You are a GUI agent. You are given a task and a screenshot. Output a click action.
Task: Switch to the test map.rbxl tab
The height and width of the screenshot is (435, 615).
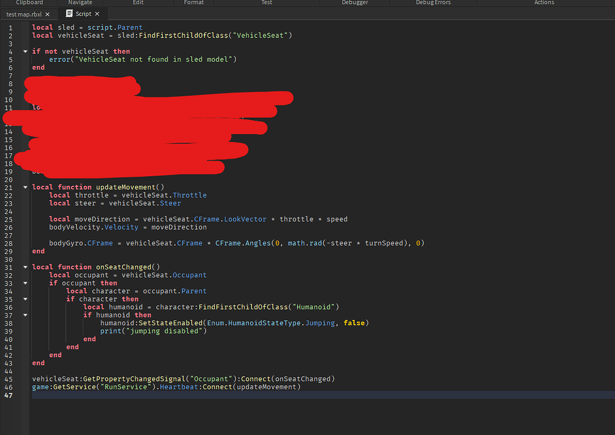point(24,14)
